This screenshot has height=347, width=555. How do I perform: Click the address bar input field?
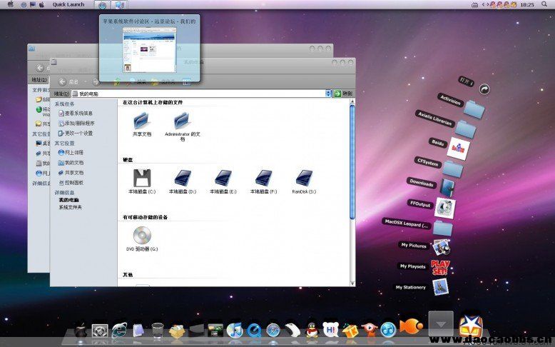point(200,94)
